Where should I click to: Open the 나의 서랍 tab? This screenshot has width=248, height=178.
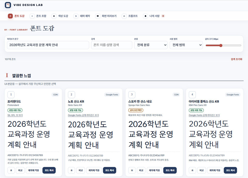153,16
